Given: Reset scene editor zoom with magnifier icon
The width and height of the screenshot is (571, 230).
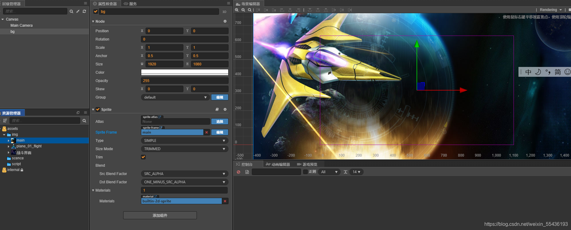Looking at the screenshot, I should pyautogui.click(x=250, y=10).
